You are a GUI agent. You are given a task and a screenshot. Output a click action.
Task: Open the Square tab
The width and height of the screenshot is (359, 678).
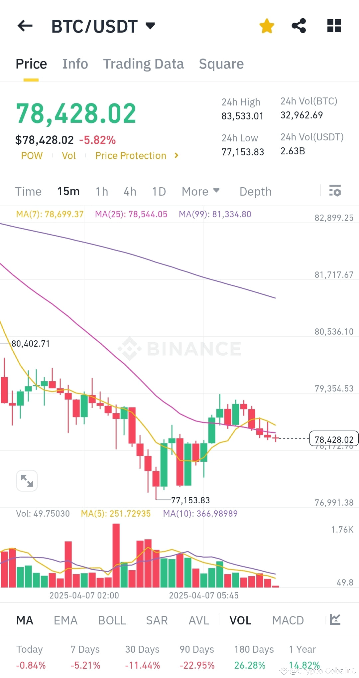[221, 64]
